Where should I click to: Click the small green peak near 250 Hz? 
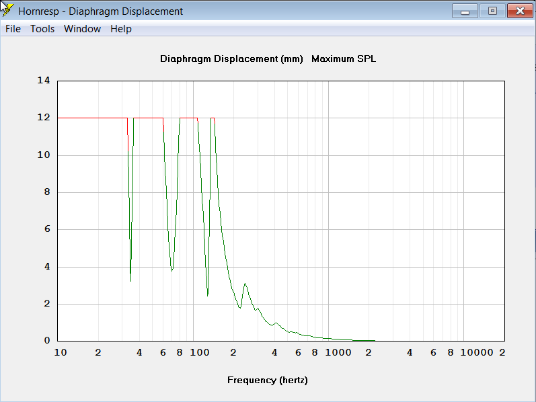point(245,284)
